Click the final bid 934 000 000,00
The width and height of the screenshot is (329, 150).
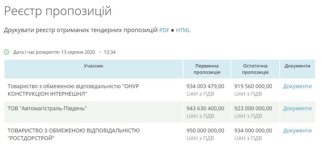point(253,131)
